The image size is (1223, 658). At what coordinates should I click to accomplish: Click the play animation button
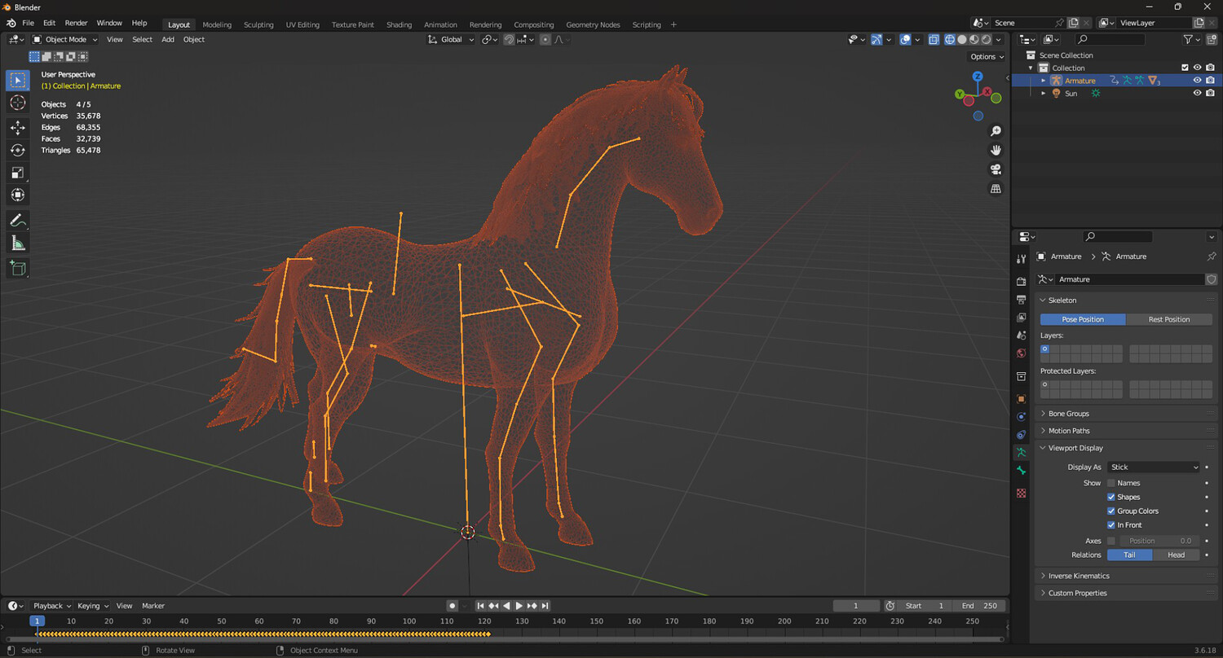(519, 606)
